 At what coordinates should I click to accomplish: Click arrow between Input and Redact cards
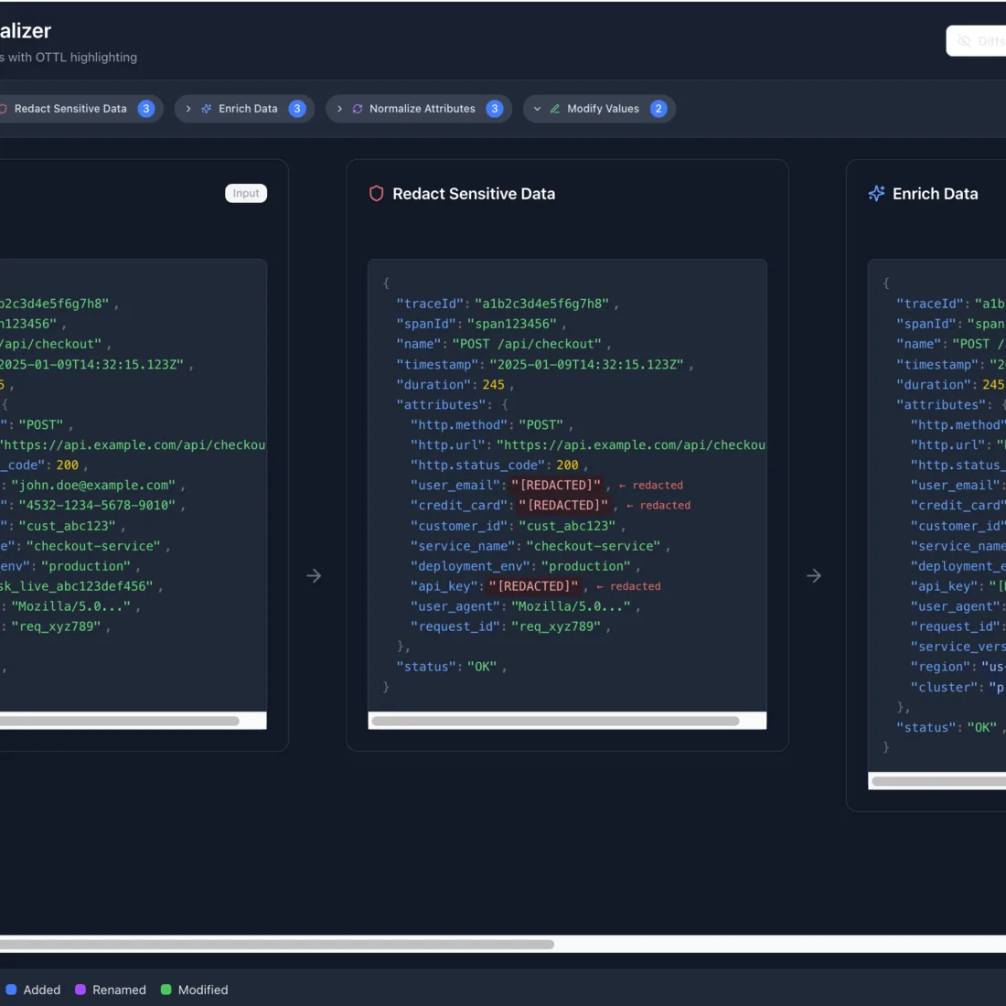314,575
